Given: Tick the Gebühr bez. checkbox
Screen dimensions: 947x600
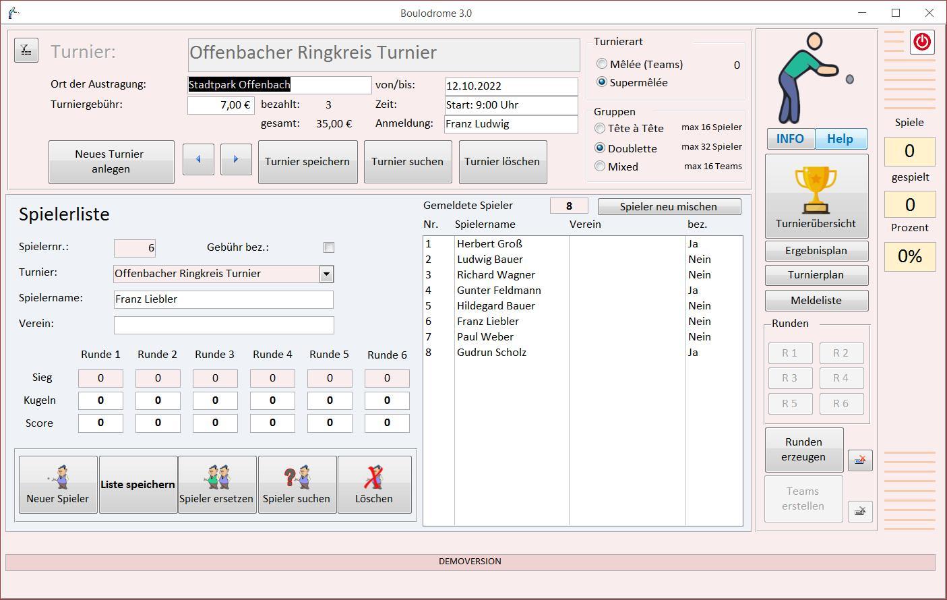Looking at the screenshot, I should 329,247.
